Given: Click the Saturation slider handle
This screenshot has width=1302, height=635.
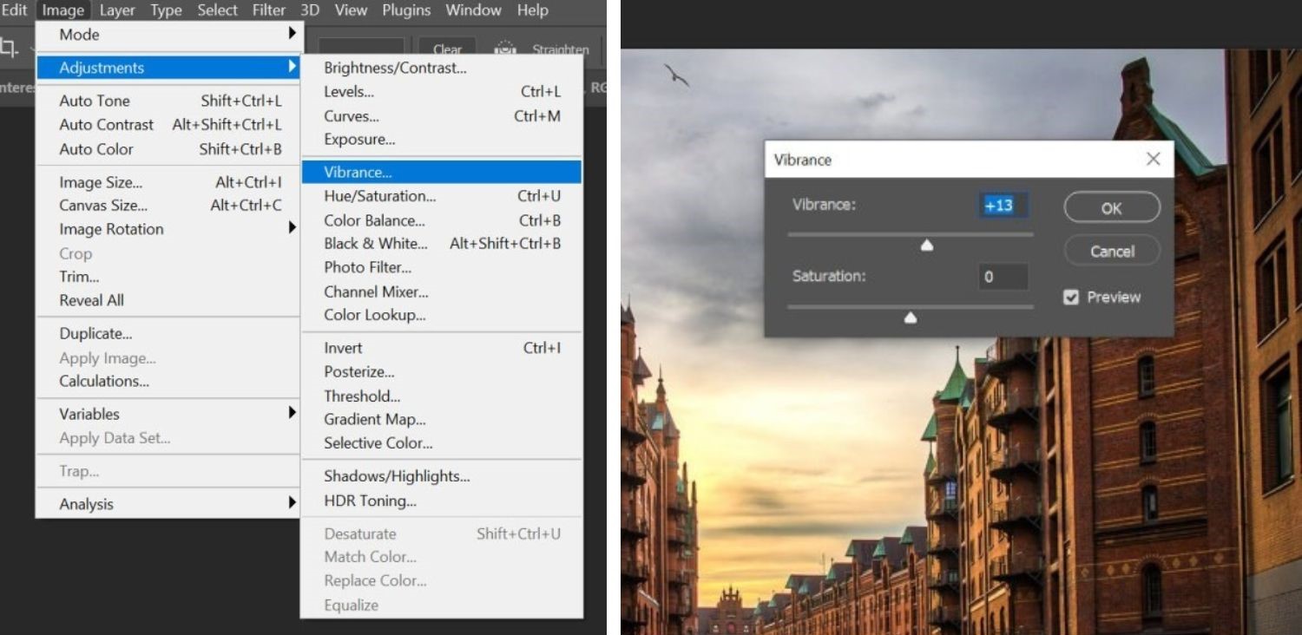Looking at the screenshot, I should pyautogui.click(x=910, y=317).
